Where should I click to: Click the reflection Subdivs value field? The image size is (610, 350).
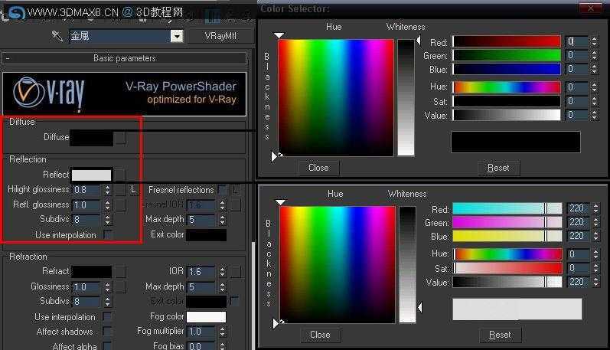pos(87,220)
